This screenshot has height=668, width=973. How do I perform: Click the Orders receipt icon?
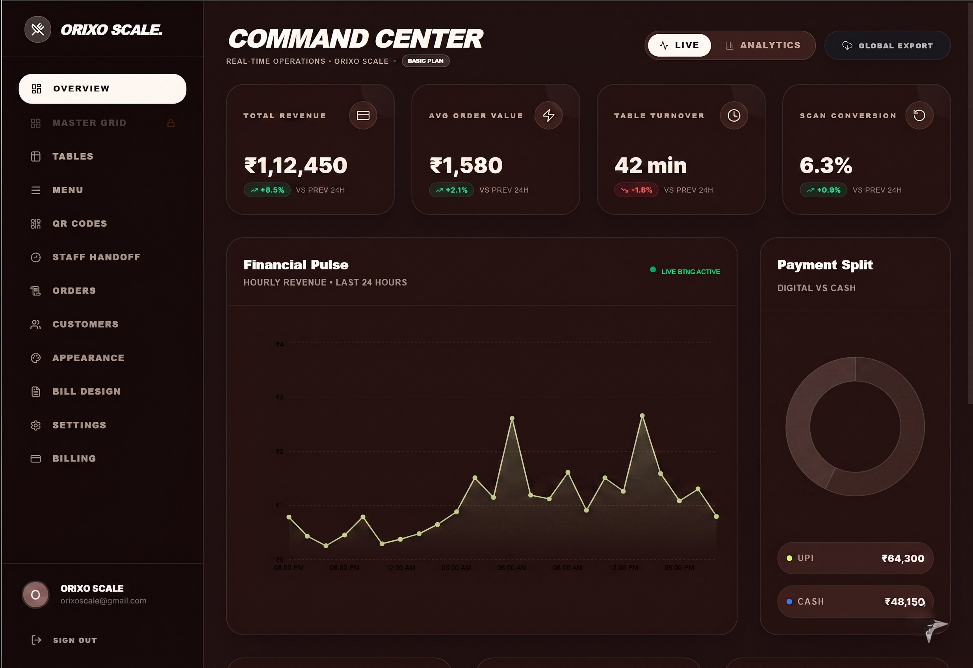(35, 290)
